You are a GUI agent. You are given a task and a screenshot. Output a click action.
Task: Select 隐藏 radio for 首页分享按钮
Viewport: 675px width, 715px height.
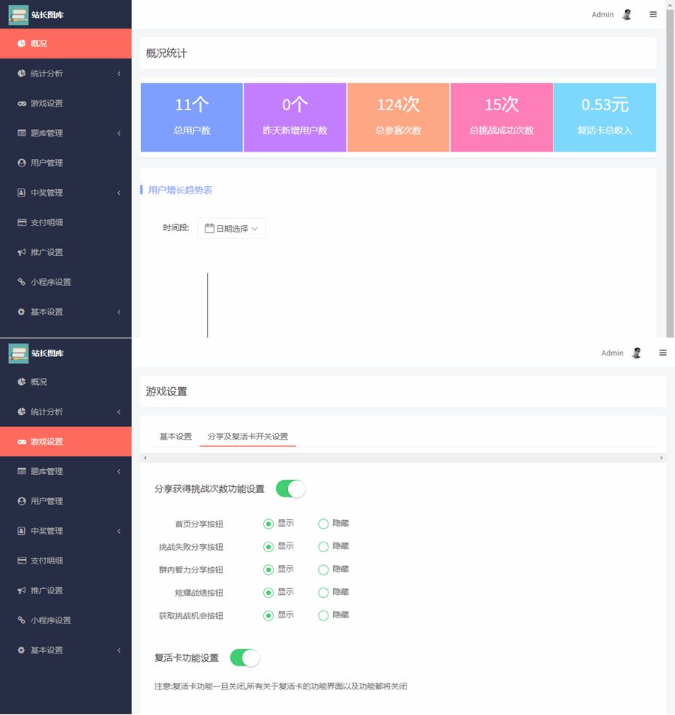(x=323, y=524)
